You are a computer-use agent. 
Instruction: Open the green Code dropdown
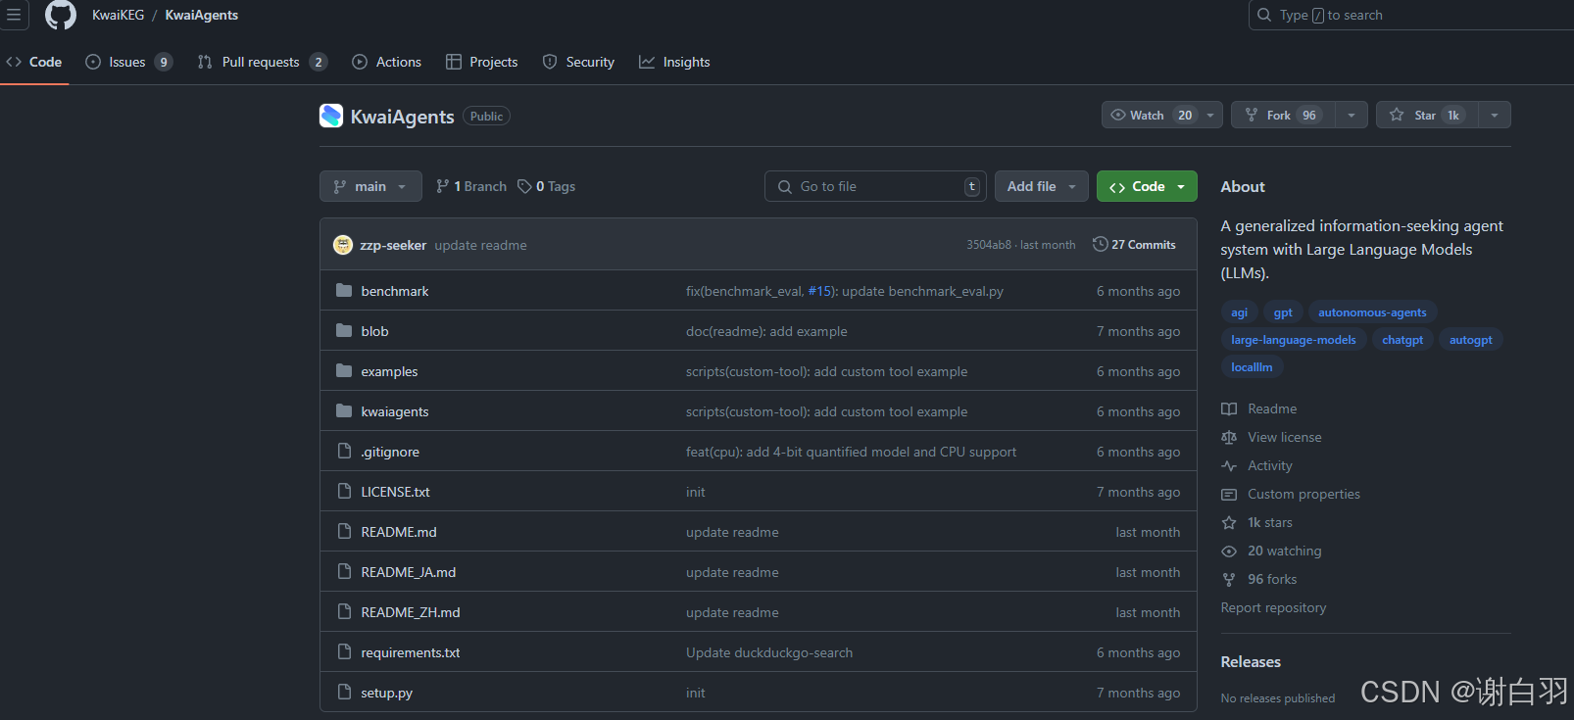[x=1147, y=186]
